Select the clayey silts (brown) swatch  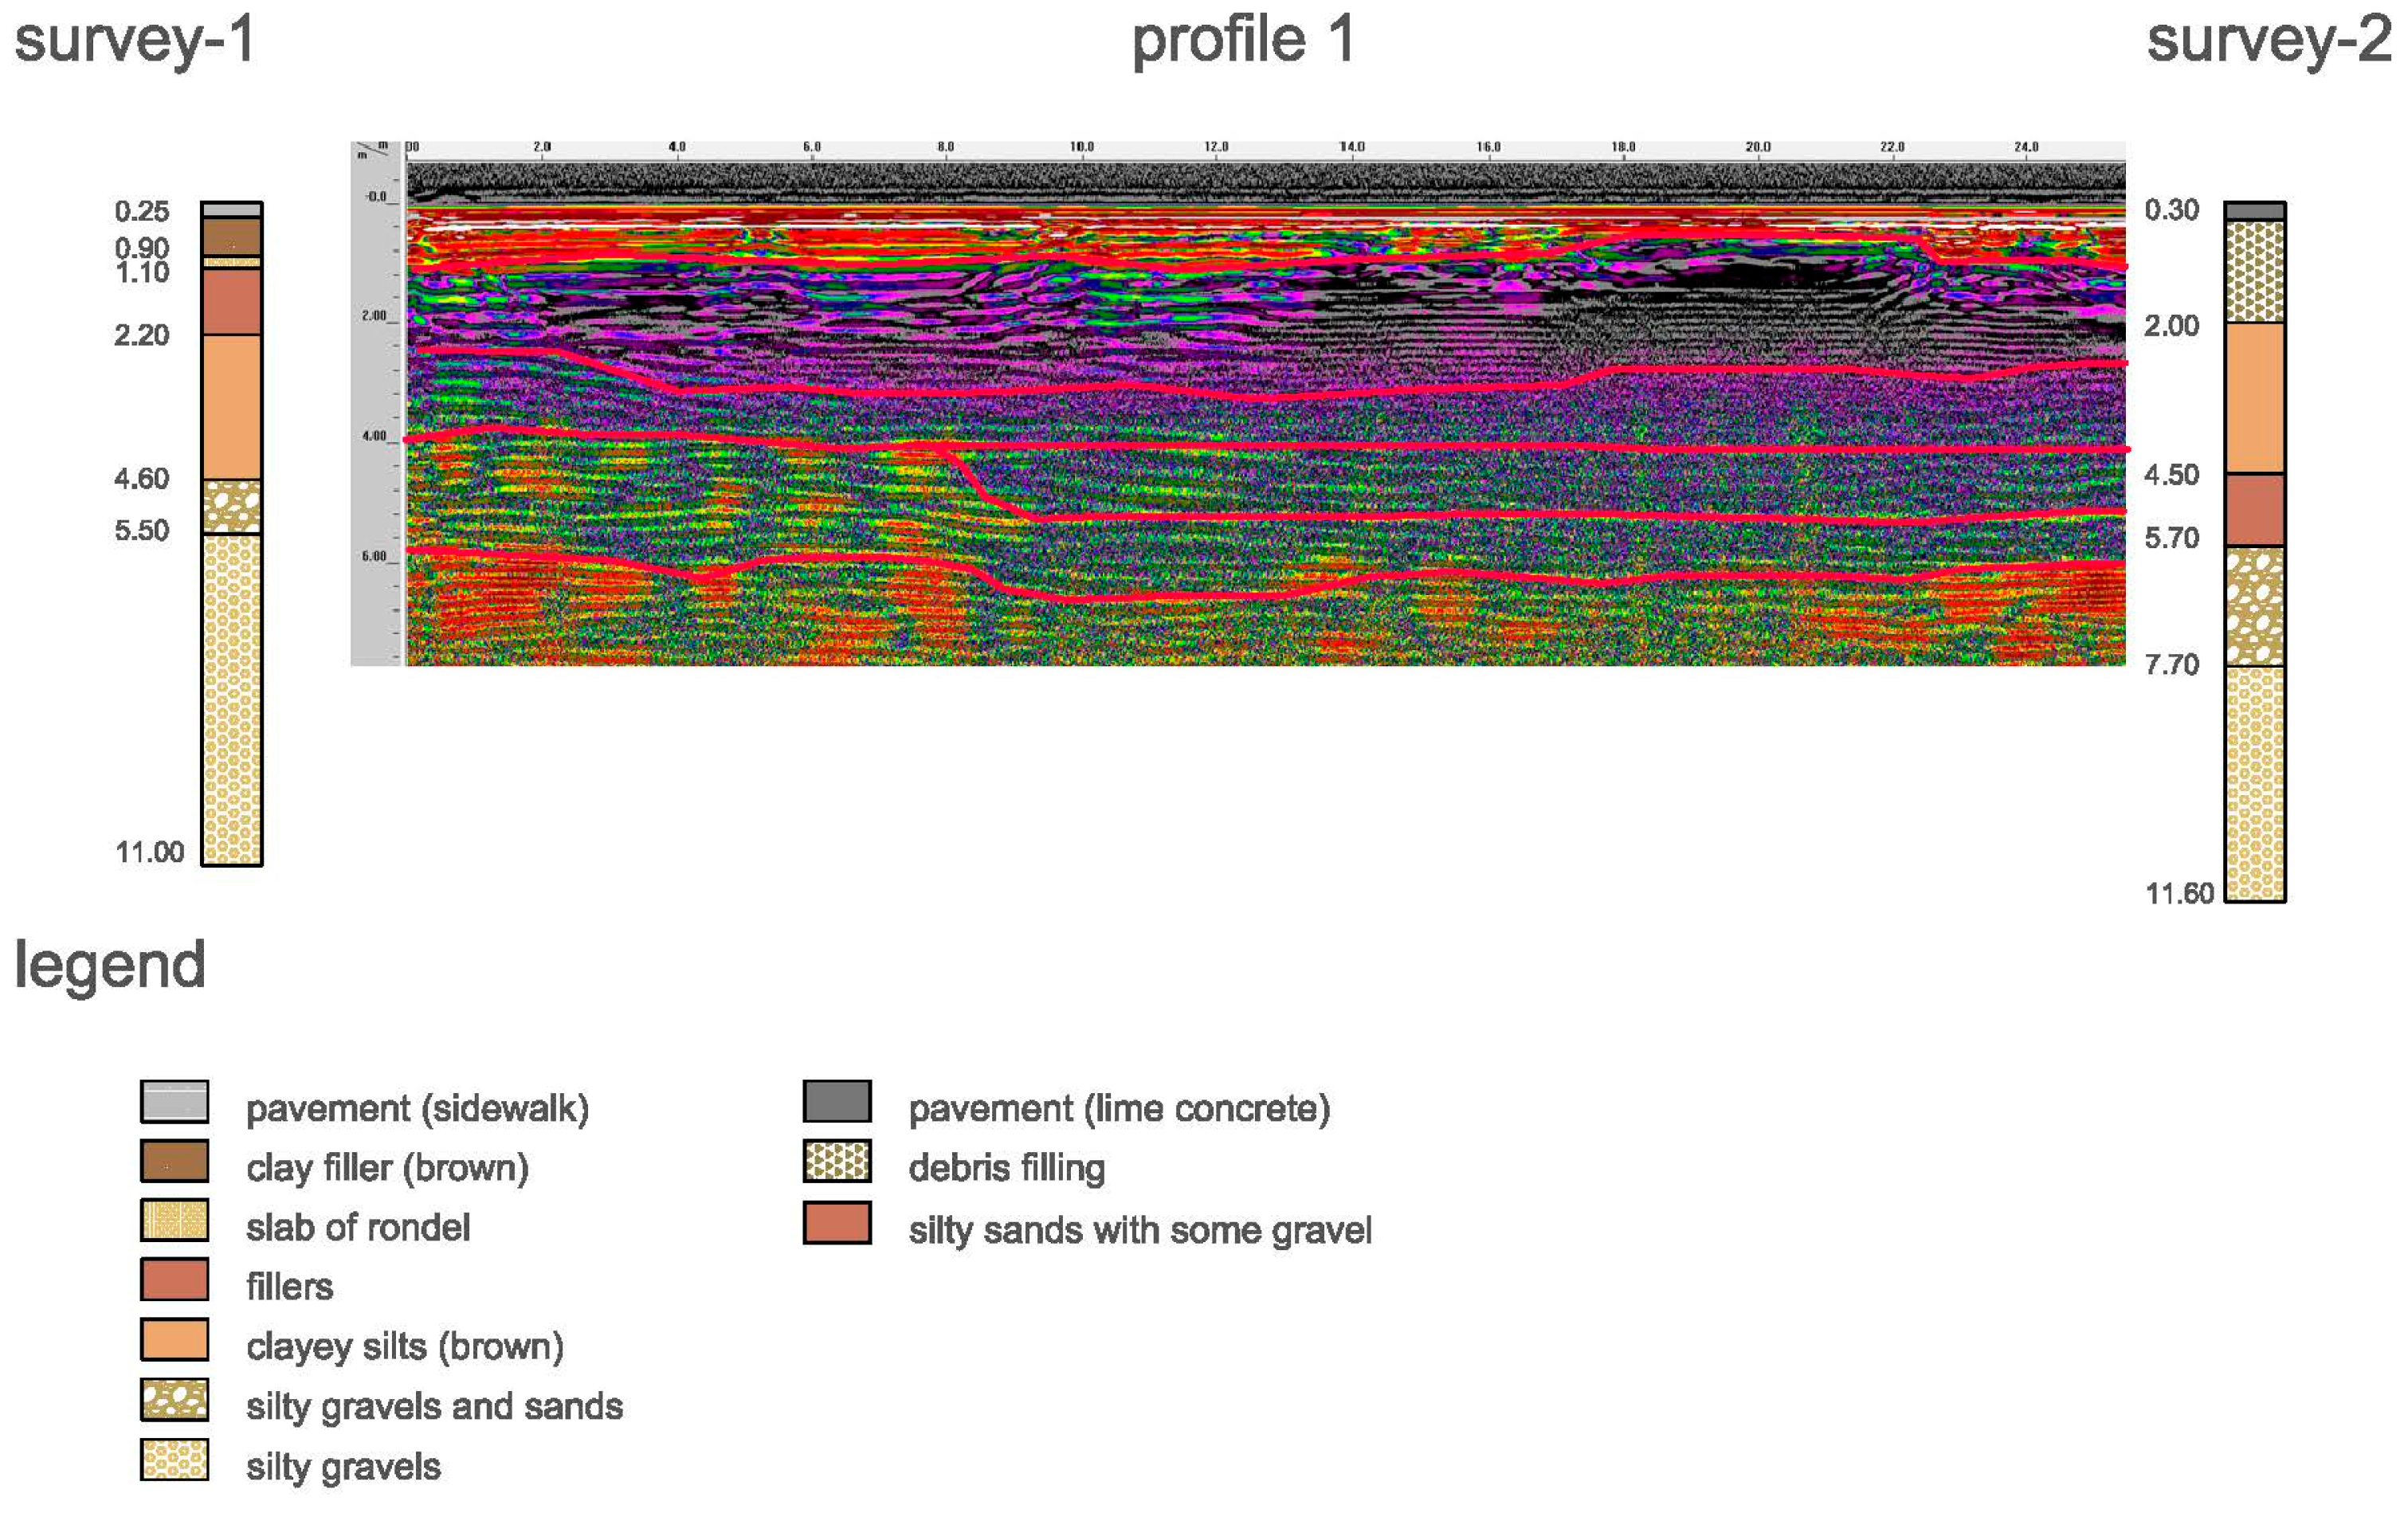174,1339
